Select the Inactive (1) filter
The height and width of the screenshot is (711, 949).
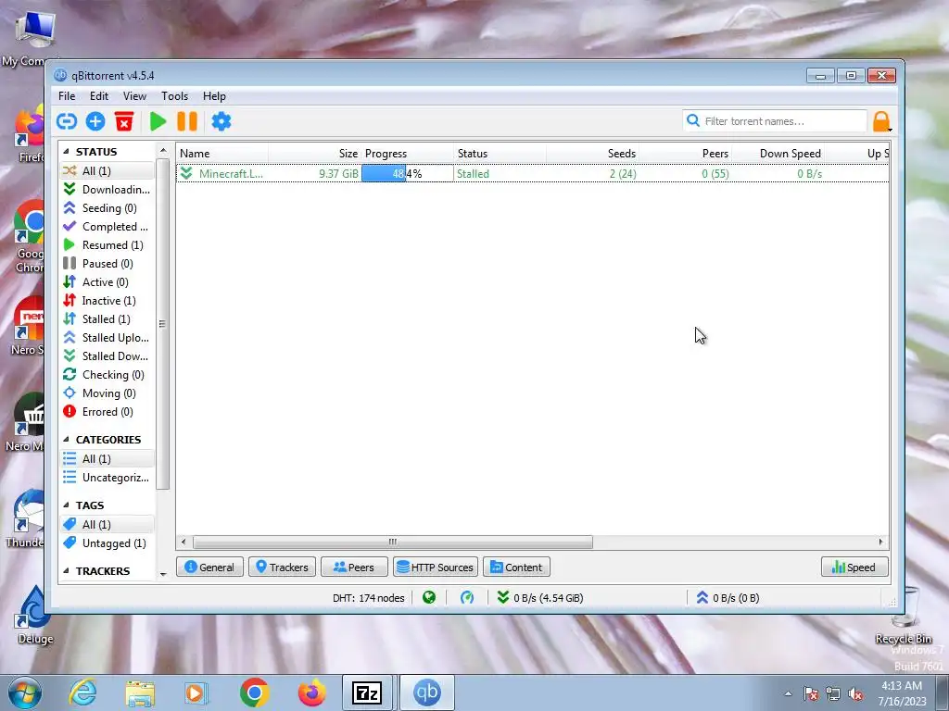click(x=107, y=301)
